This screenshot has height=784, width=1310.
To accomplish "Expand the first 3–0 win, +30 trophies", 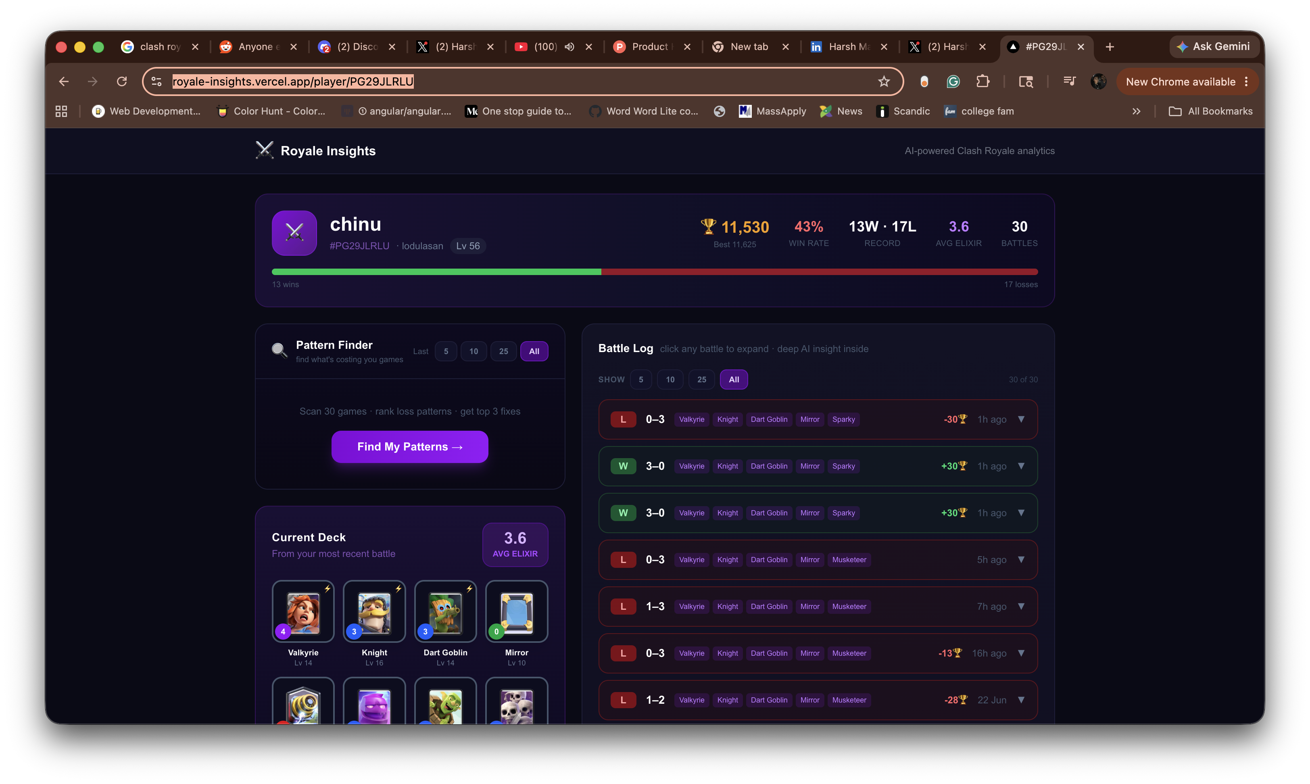I will click(x=818, y=466).
